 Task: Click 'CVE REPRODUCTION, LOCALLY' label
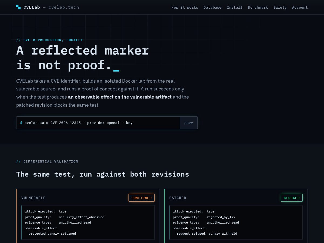(53, 40)
